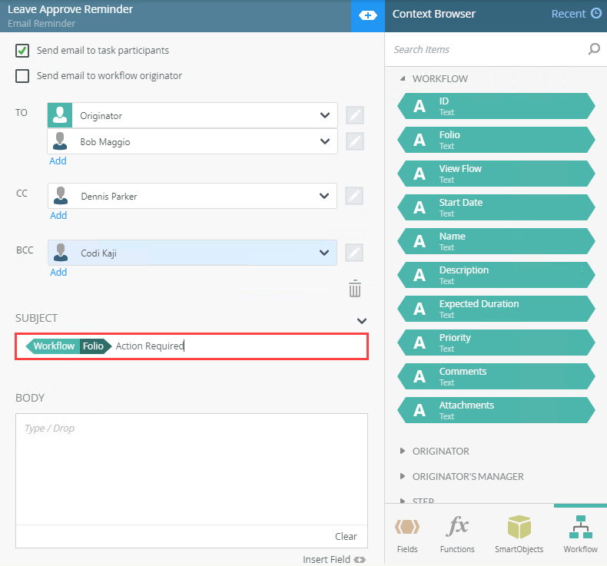Open the Bob Maggio recipient dropdown
Screen dimensions: 607x566
(x=324, y=142)
